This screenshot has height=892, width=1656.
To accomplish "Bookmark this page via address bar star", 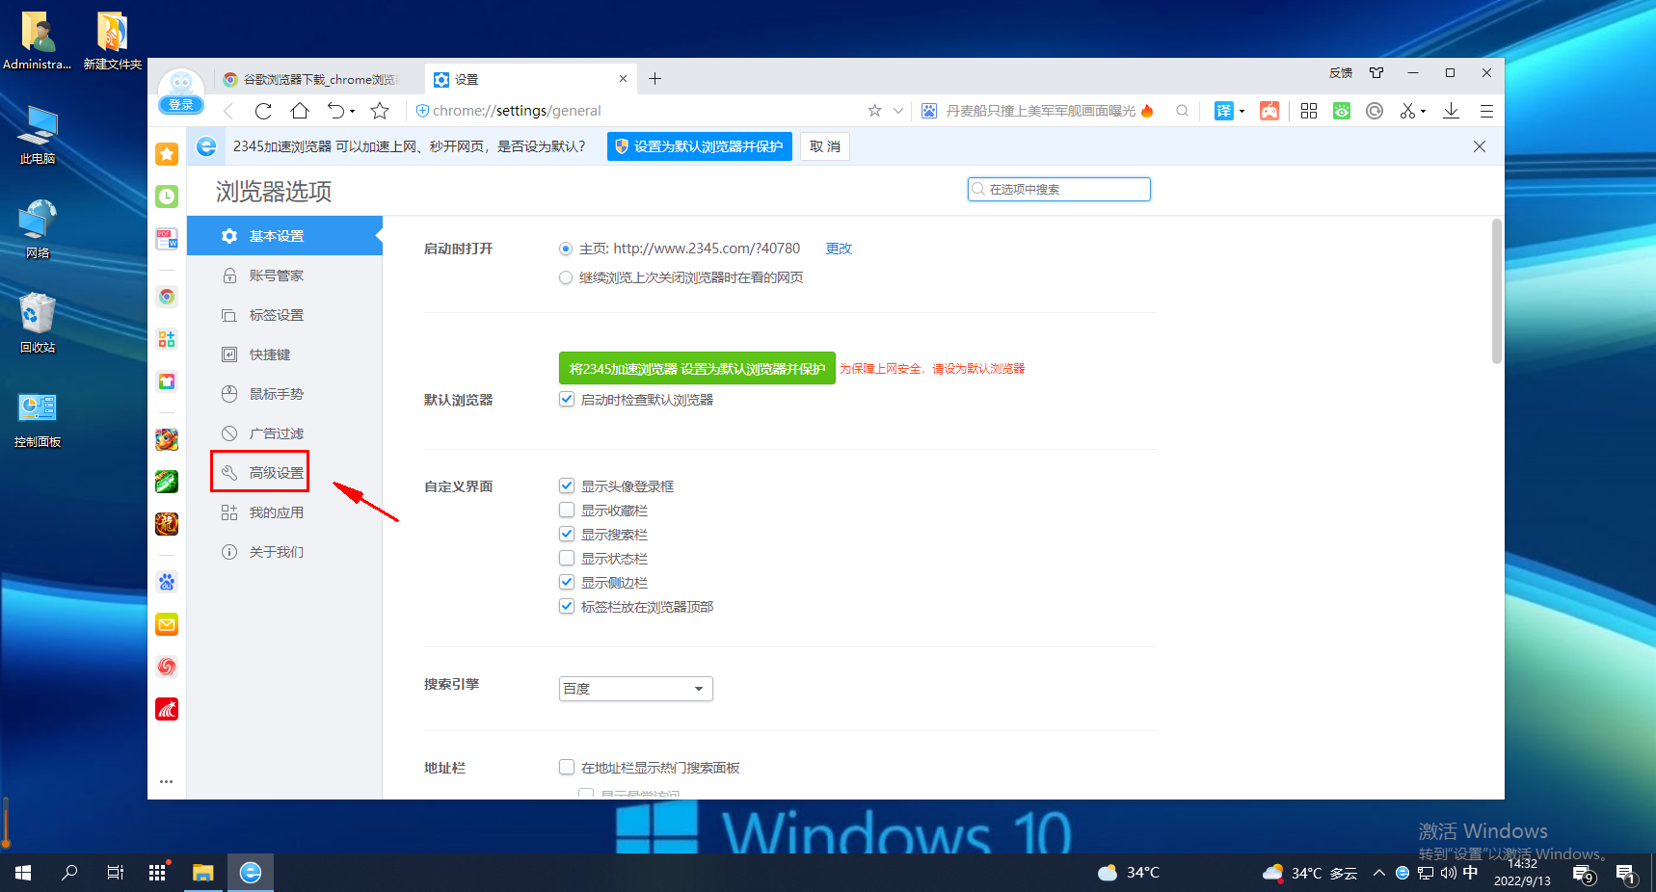I will 874,111.
